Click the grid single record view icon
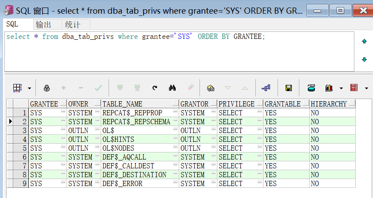This screenshot has width=373, height=198. 17,88
